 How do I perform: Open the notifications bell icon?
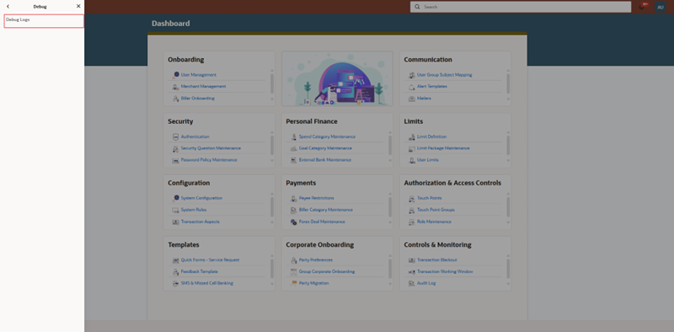click(642, 7)
